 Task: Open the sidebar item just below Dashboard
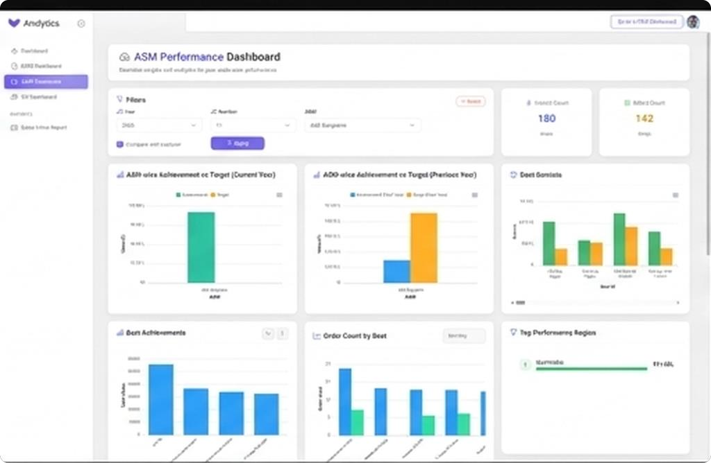click(x=47, y=66)
